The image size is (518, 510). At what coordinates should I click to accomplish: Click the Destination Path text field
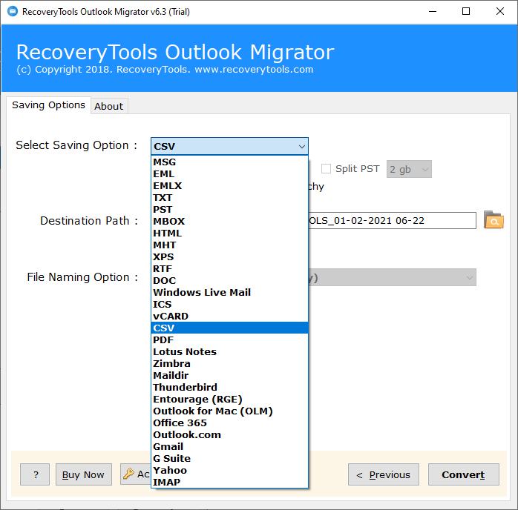coord(392,220)
